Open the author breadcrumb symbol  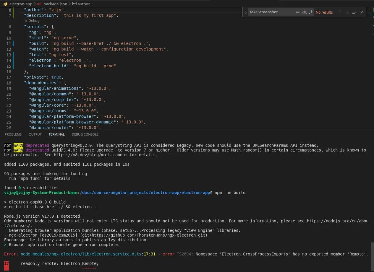point(84,4)
